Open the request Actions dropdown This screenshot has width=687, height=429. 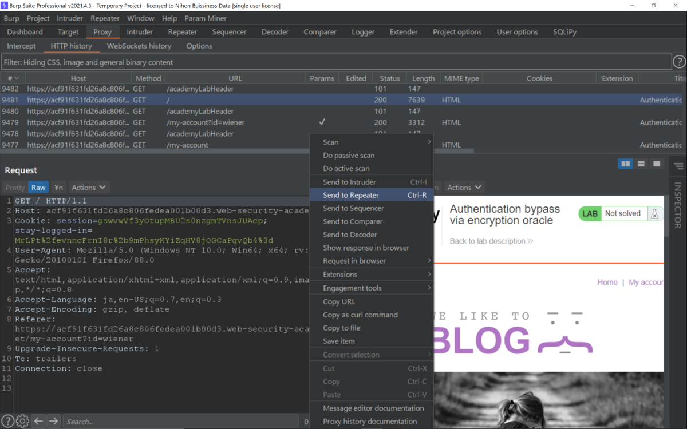(89, 188)
